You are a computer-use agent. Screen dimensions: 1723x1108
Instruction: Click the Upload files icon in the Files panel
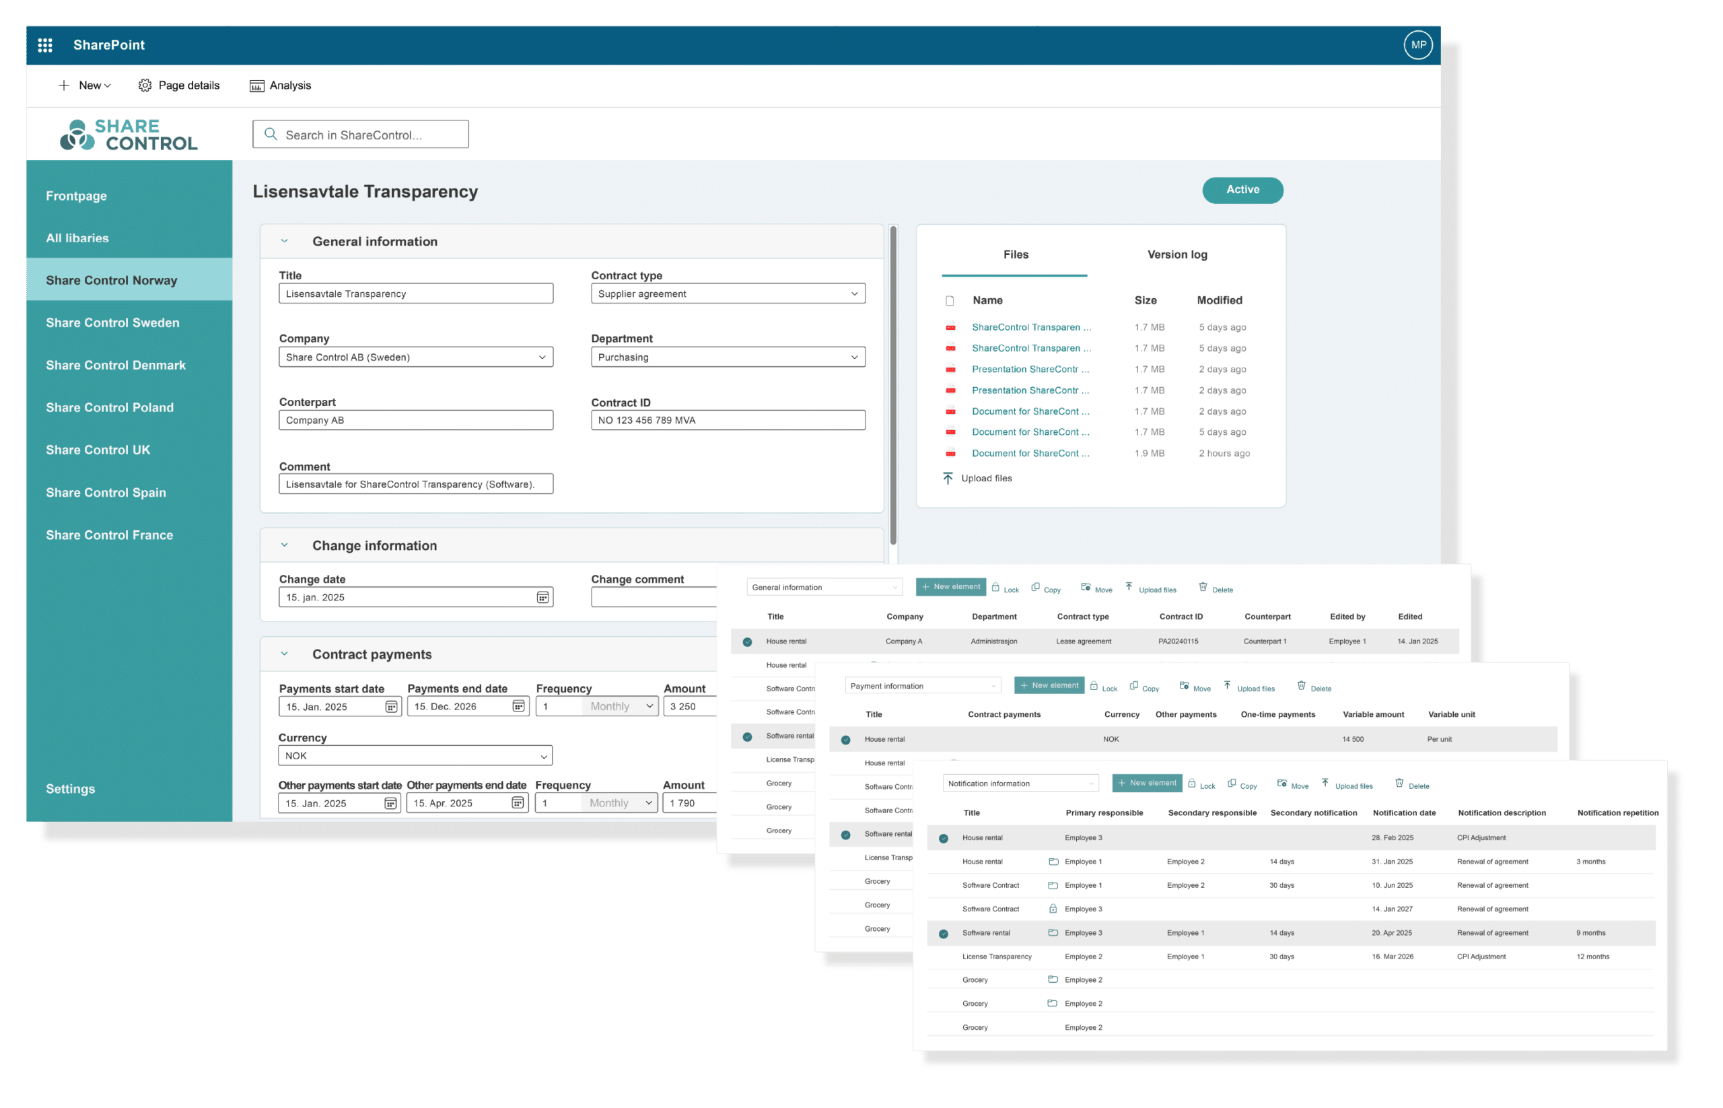coord(949,477)
